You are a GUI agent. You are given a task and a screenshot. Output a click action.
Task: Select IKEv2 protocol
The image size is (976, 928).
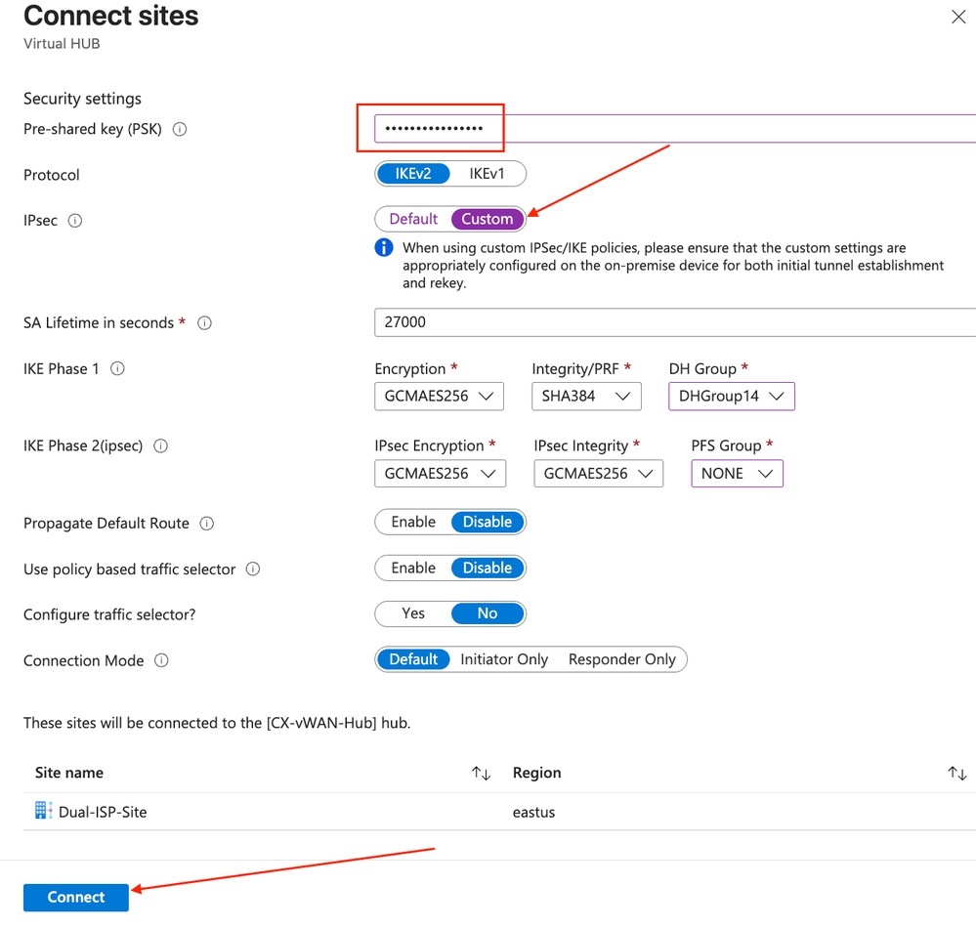[x=412, y=174]
